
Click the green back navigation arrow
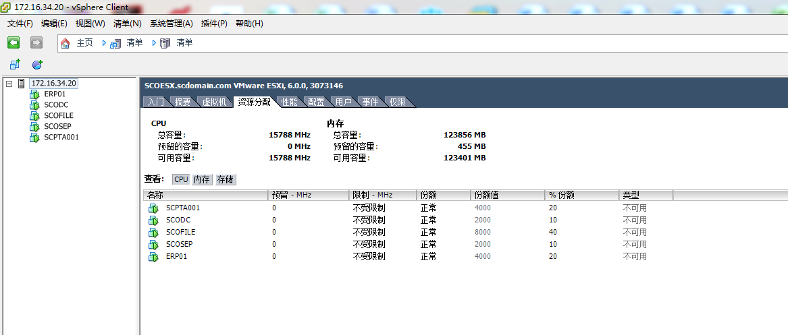click(x=14, y=42)
